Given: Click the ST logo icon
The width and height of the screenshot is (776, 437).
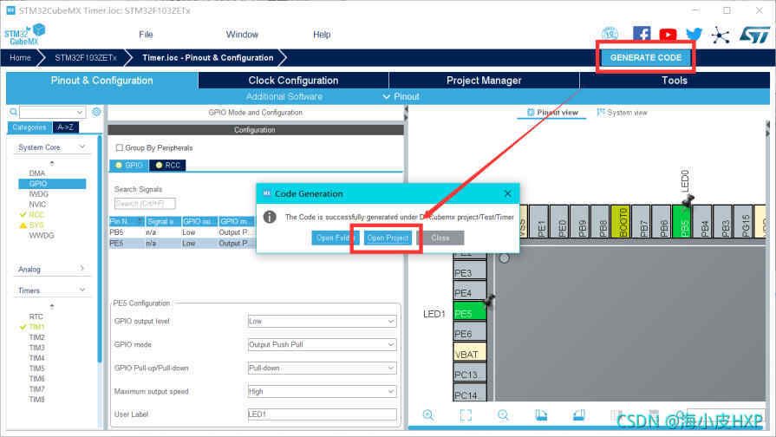Looking at the screenshot, I should [754, 35].
